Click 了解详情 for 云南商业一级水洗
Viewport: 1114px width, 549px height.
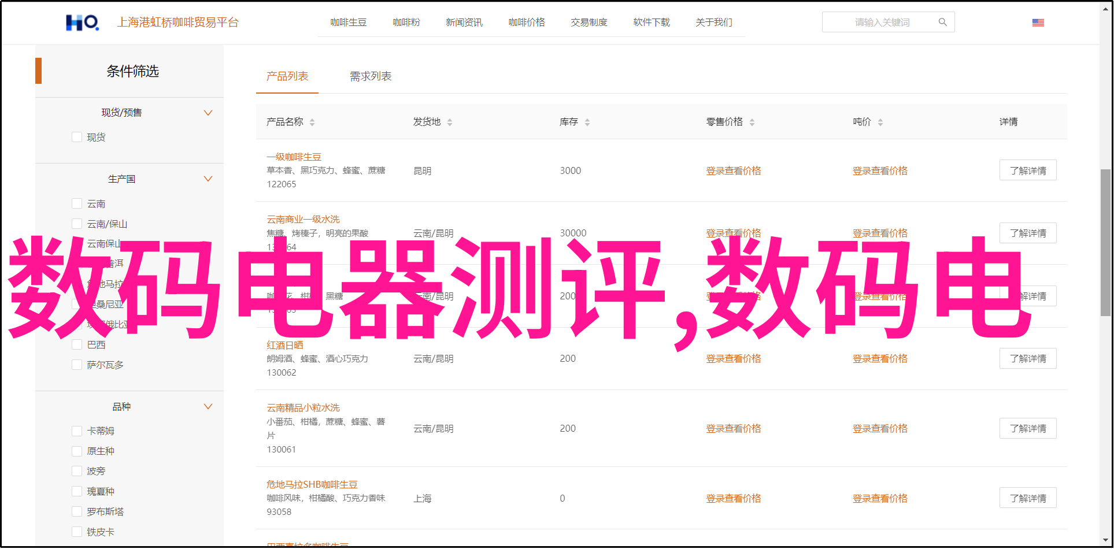pos(1028,233)
